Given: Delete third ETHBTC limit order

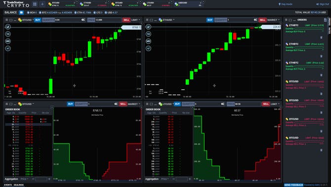Looking at the screenshot, I should click(321, 75).
